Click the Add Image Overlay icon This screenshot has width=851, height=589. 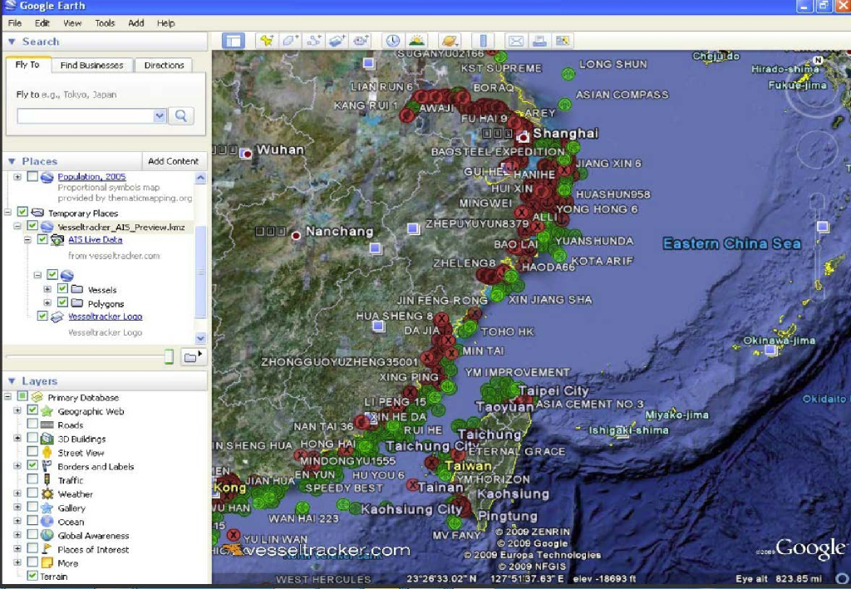coord(337,40)
